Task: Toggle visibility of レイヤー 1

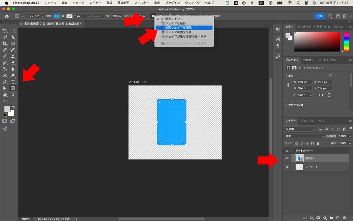Action: pyautogui.click(x=287, y=167)
